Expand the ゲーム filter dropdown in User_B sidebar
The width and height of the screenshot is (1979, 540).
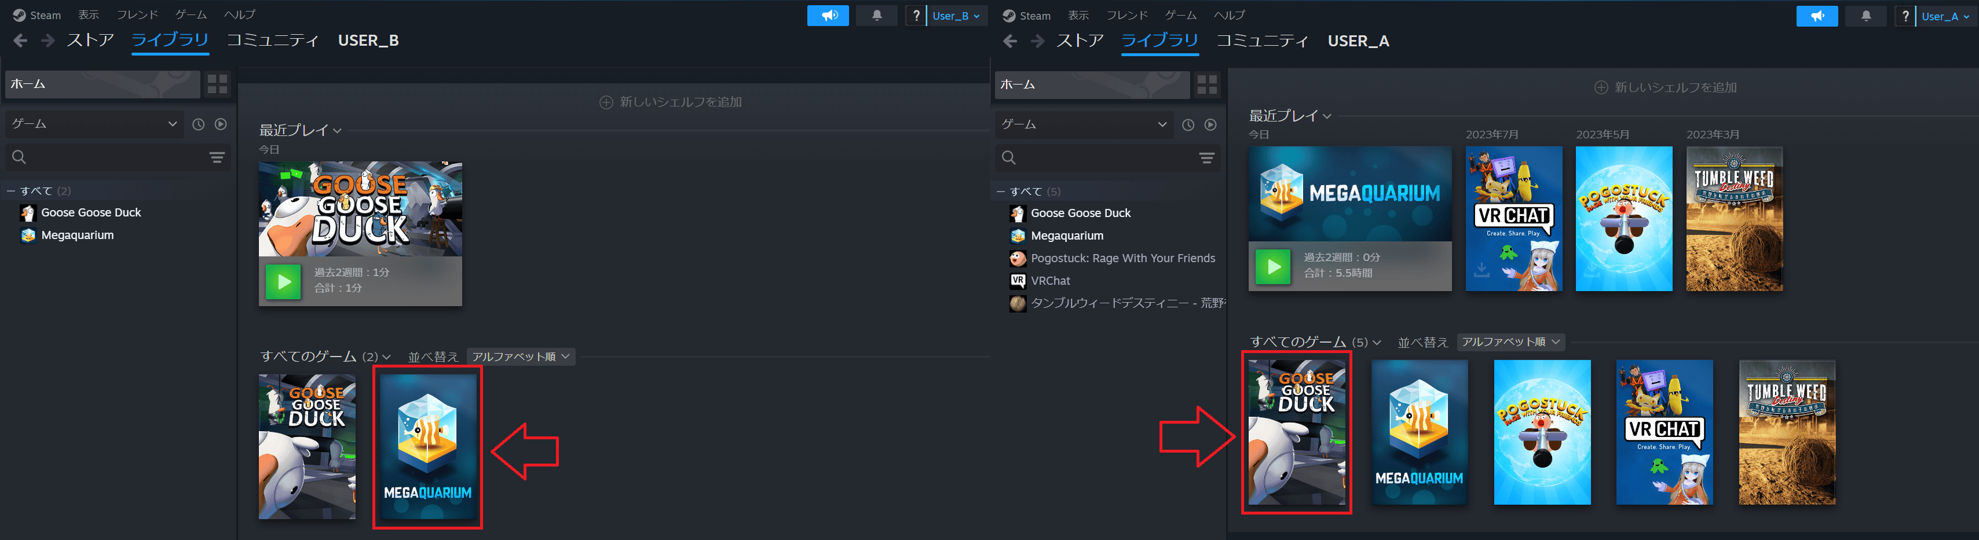(x=94, y=124)
